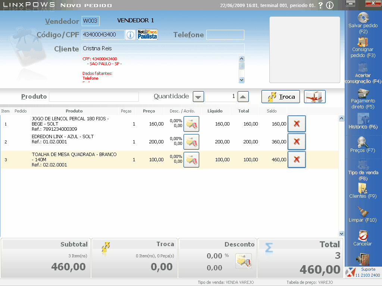This screenshot has width=382, height=286.
Task: Click the Código/CPF field
Action: 103,35
